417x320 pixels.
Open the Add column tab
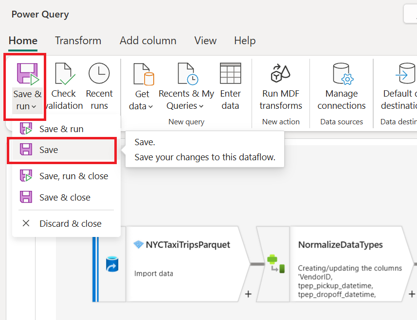[x=148, y=41]
